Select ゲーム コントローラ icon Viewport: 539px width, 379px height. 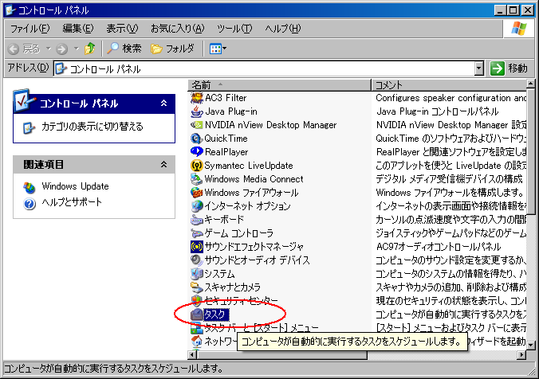coord(197,233)
